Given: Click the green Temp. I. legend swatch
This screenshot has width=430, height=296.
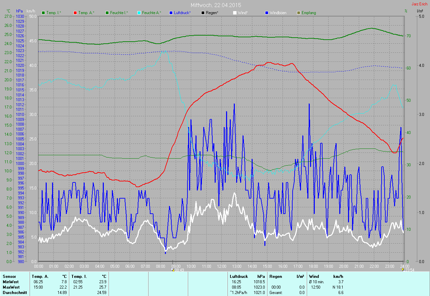Looking at the screenshot, I should coord(43,13).
